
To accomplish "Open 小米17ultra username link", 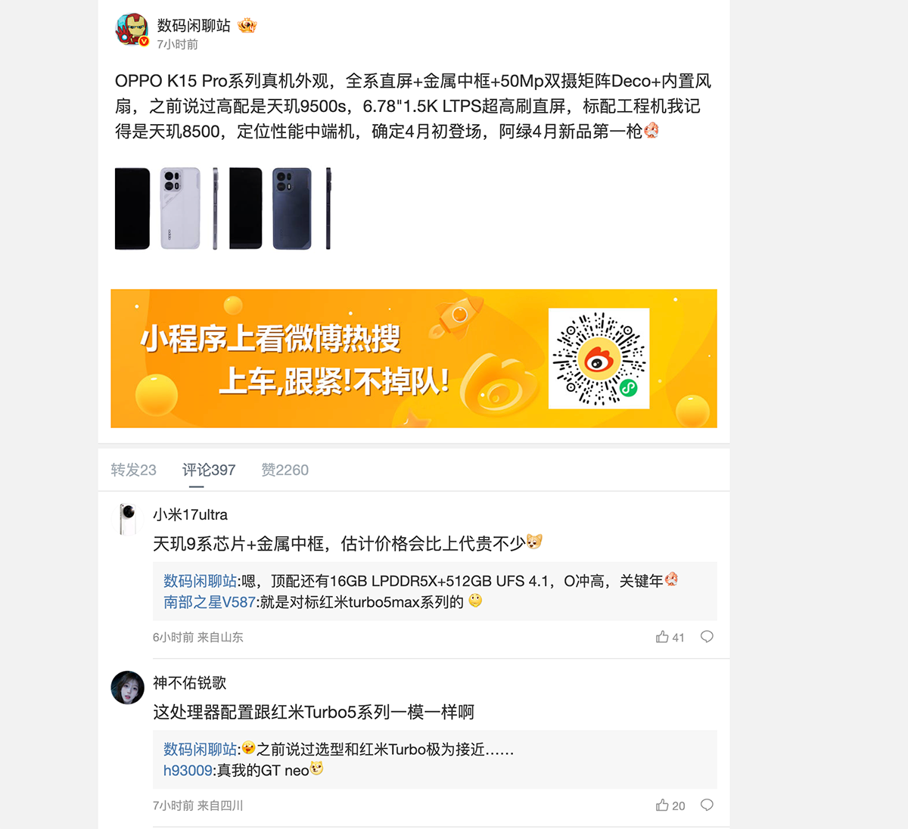I will click(190, 514).
